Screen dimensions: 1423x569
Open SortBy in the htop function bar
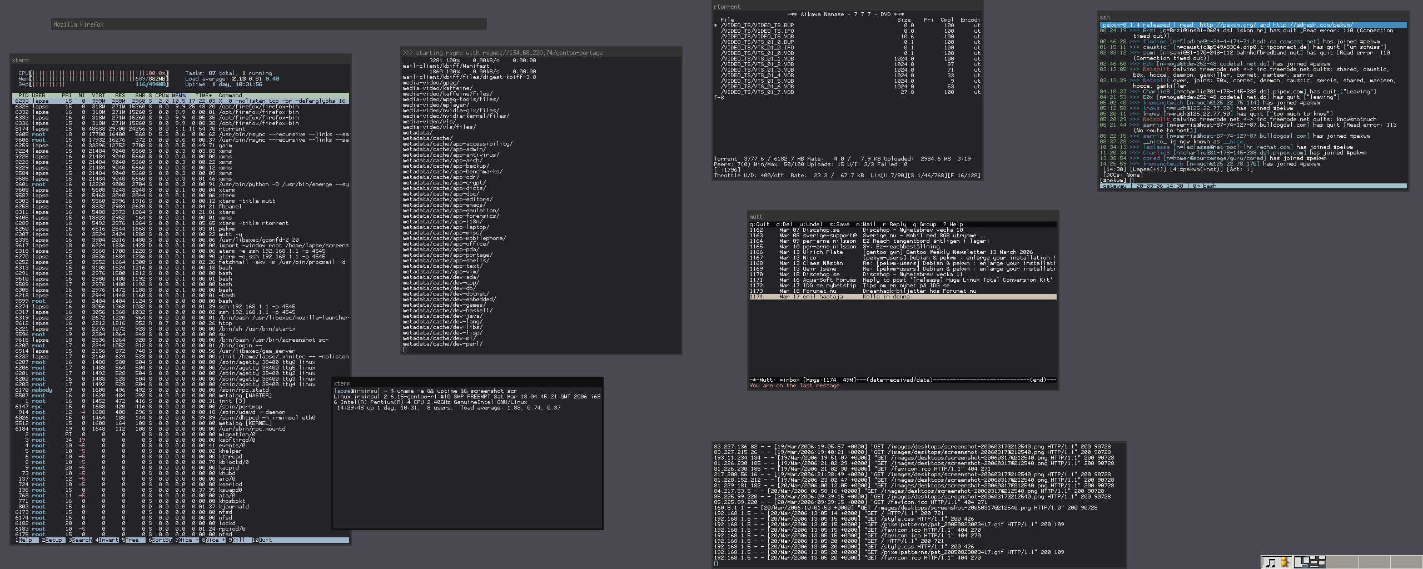coord(162,540)
